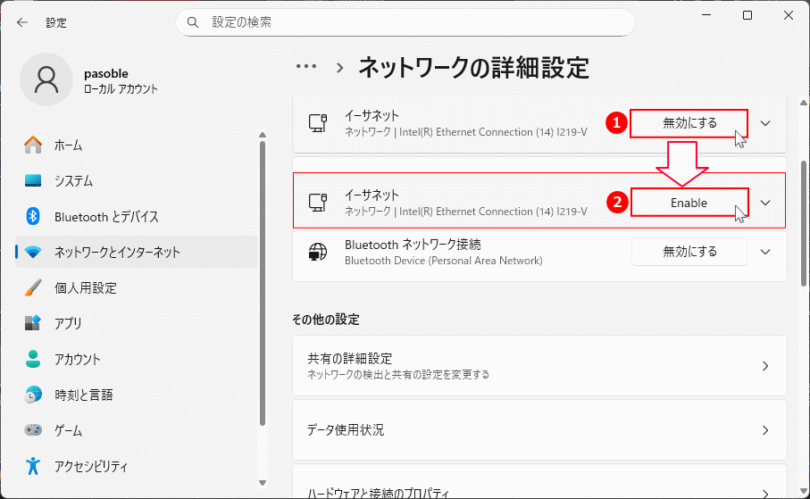Expand Bluetooth ネットワーク接続 details chevron
Screen dimensions: 810x499
point(765,252)
